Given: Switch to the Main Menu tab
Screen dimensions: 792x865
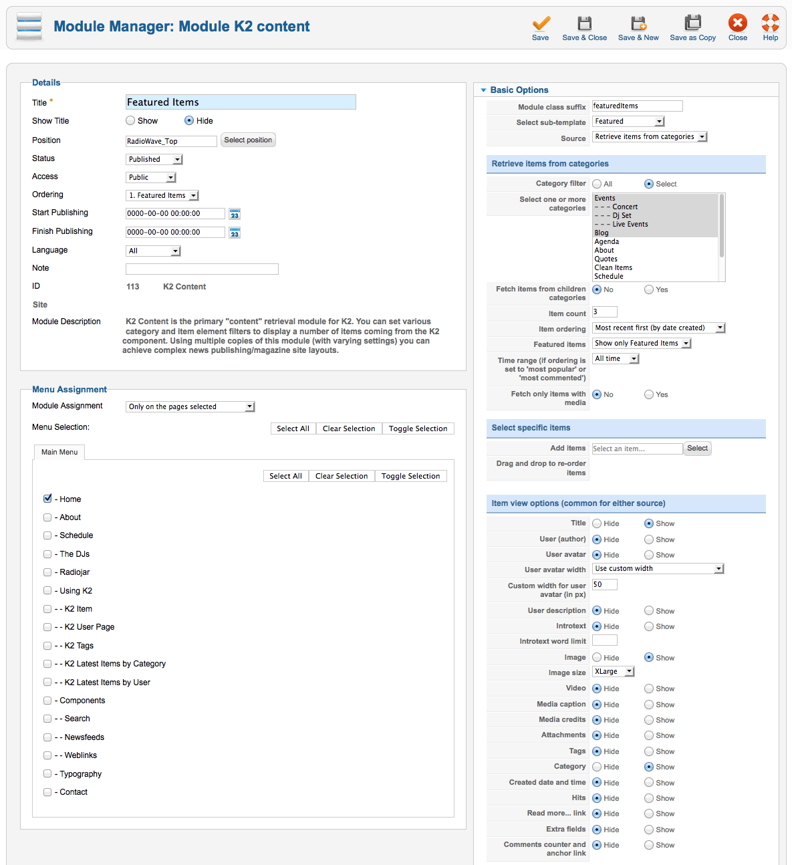Looking at the screenshot, I should (59, 452).
